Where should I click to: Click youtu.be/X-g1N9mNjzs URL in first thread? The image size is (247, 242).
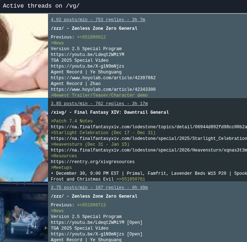pyautogui.click(x=87, y=66)
